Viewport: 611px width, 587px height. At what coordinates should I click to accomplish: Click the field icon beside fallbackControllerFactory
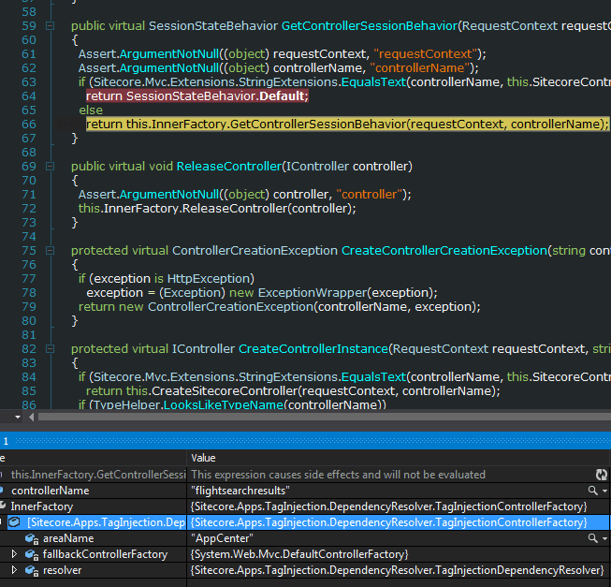point(32,554)
